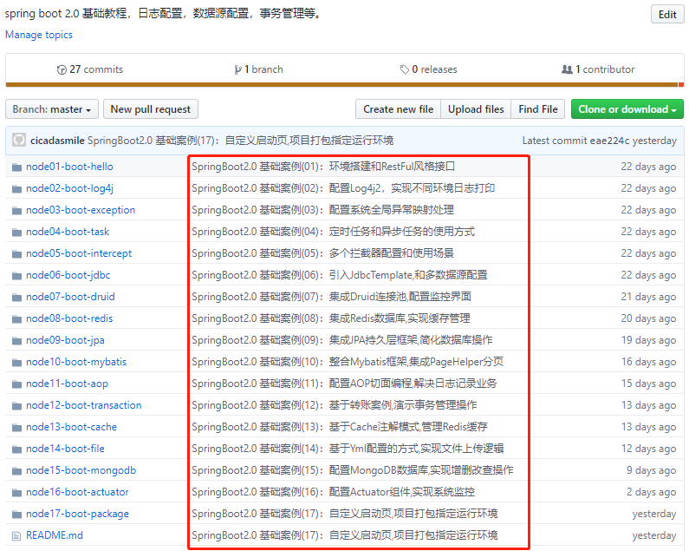View the 0 releases page

point(428,69)
